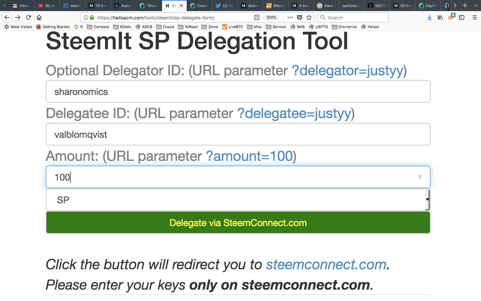Open the downloads arrow panel
The image size is (481, 301).
430,17
